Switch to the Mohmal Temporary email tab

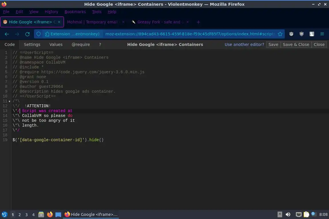[x=92, y=22]
